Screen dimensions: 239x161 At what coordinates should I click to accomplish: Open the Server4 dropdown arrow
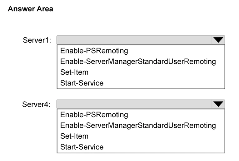click(x=218, y=104)
